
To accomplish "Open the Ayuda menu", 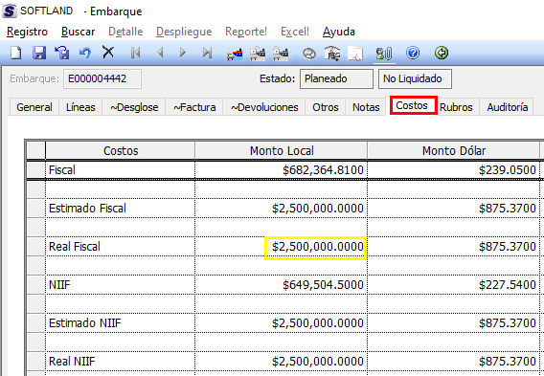I will click(x=339, y=32).
